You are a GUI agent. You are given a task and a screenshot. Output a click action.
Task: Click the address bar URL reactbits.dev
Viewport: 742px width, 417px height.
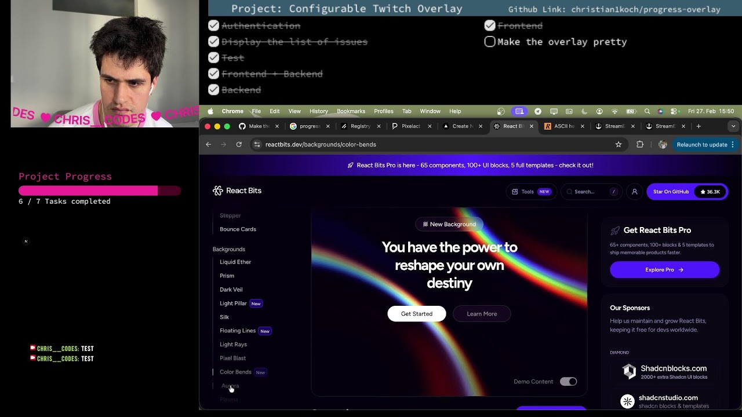click(x=321, y=144)
